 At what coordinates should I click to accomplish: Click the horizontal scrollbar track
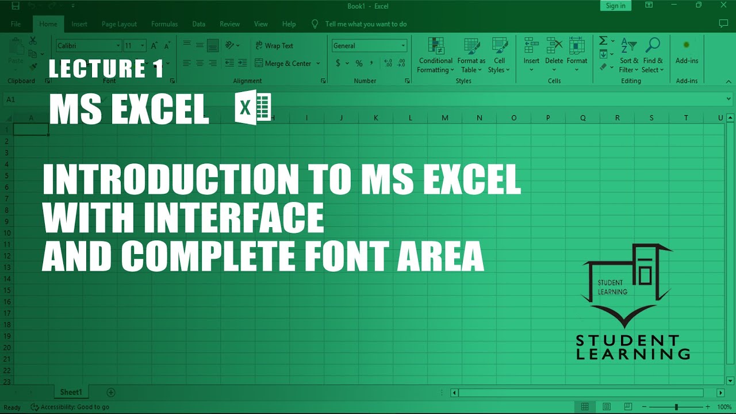(581, 393)
